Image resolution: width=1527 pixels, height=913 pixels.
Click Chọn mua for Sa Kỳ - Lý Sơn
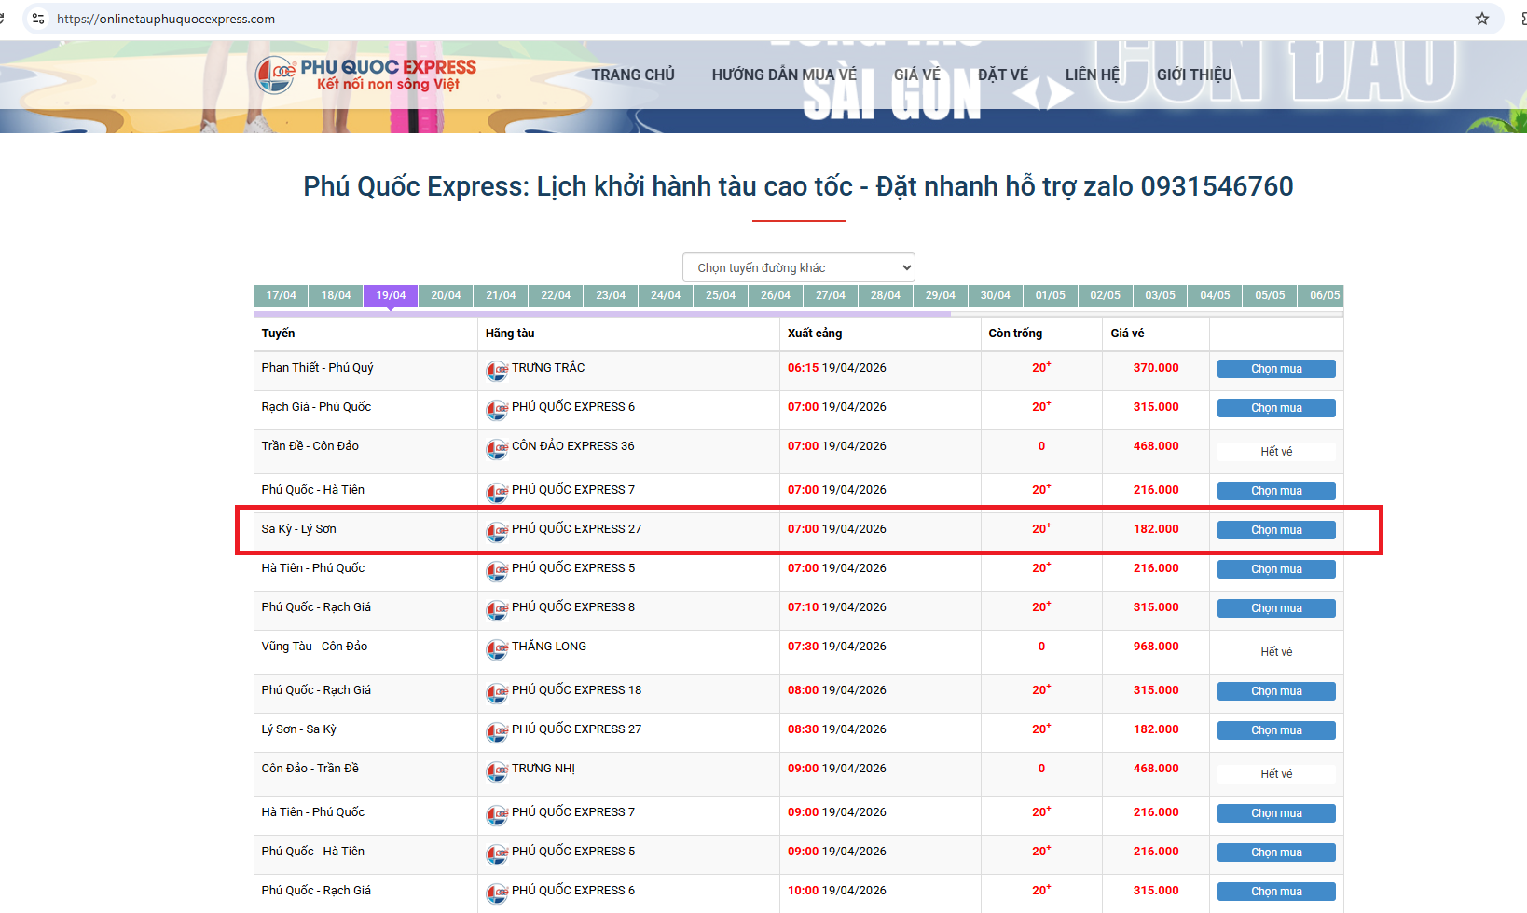point(1275,530)
